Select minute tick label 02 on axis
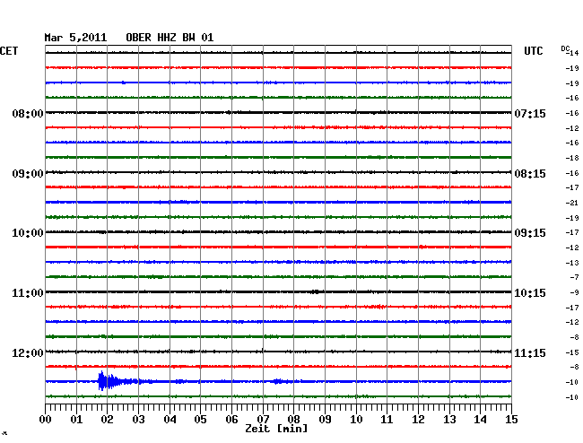Screen dimensions: 583x443 pyautogui.click(x=107, y=419)
